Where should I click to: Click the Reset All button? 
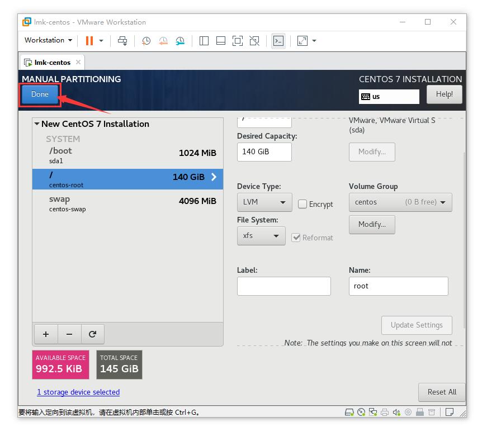(442, 392)
